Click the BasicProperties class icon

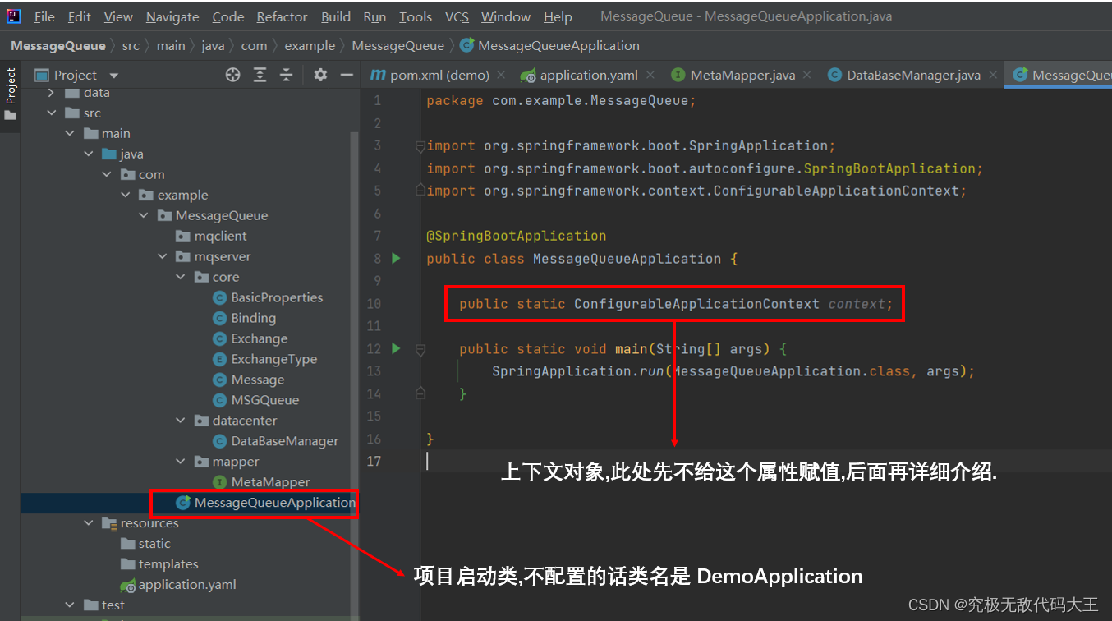click(219, 297)
